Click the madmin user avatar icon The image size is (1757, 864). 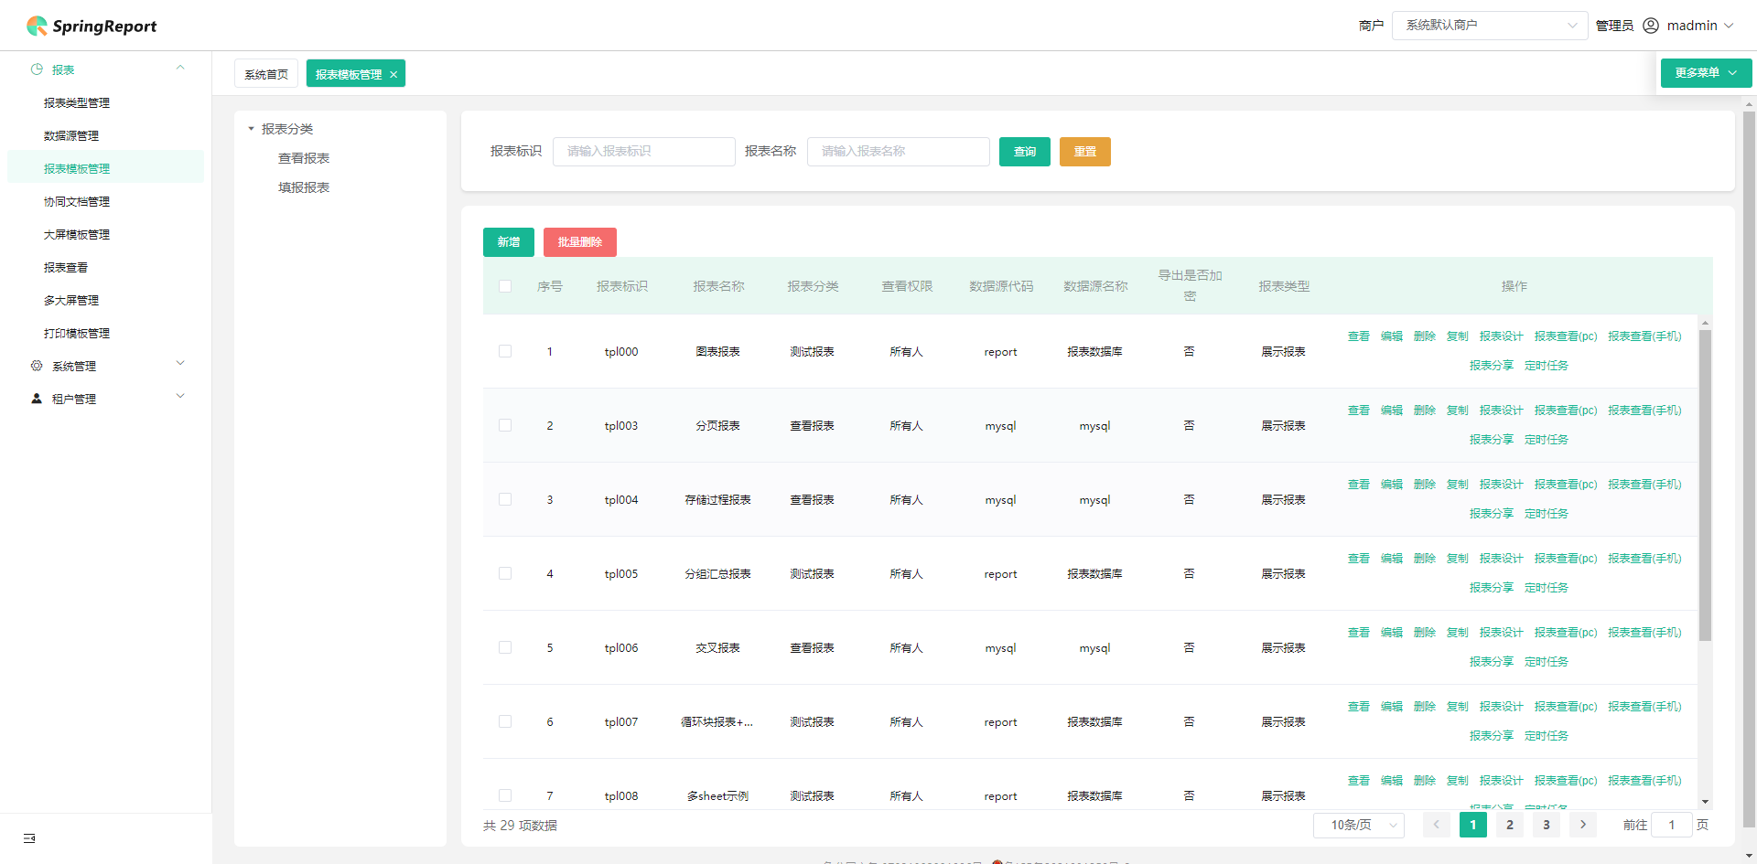pos(1651,26)
